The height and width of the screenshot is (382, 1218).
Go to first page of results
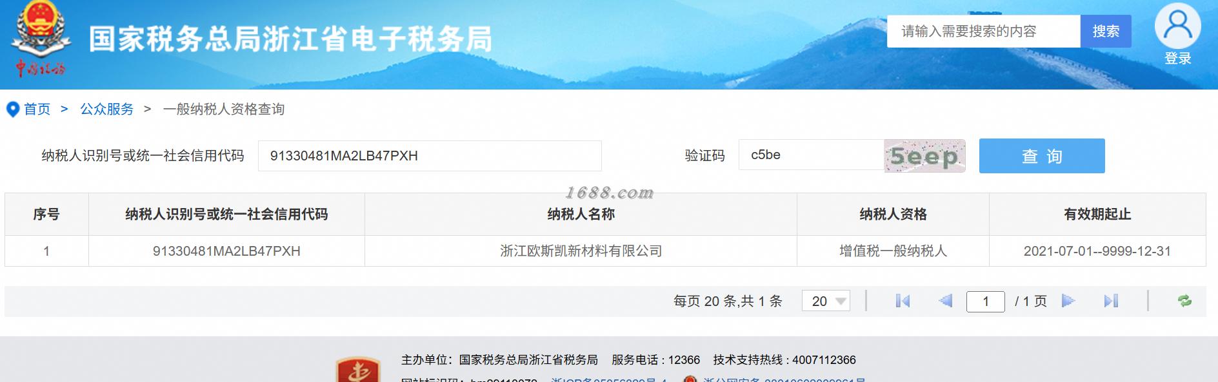tap(903, 301)
